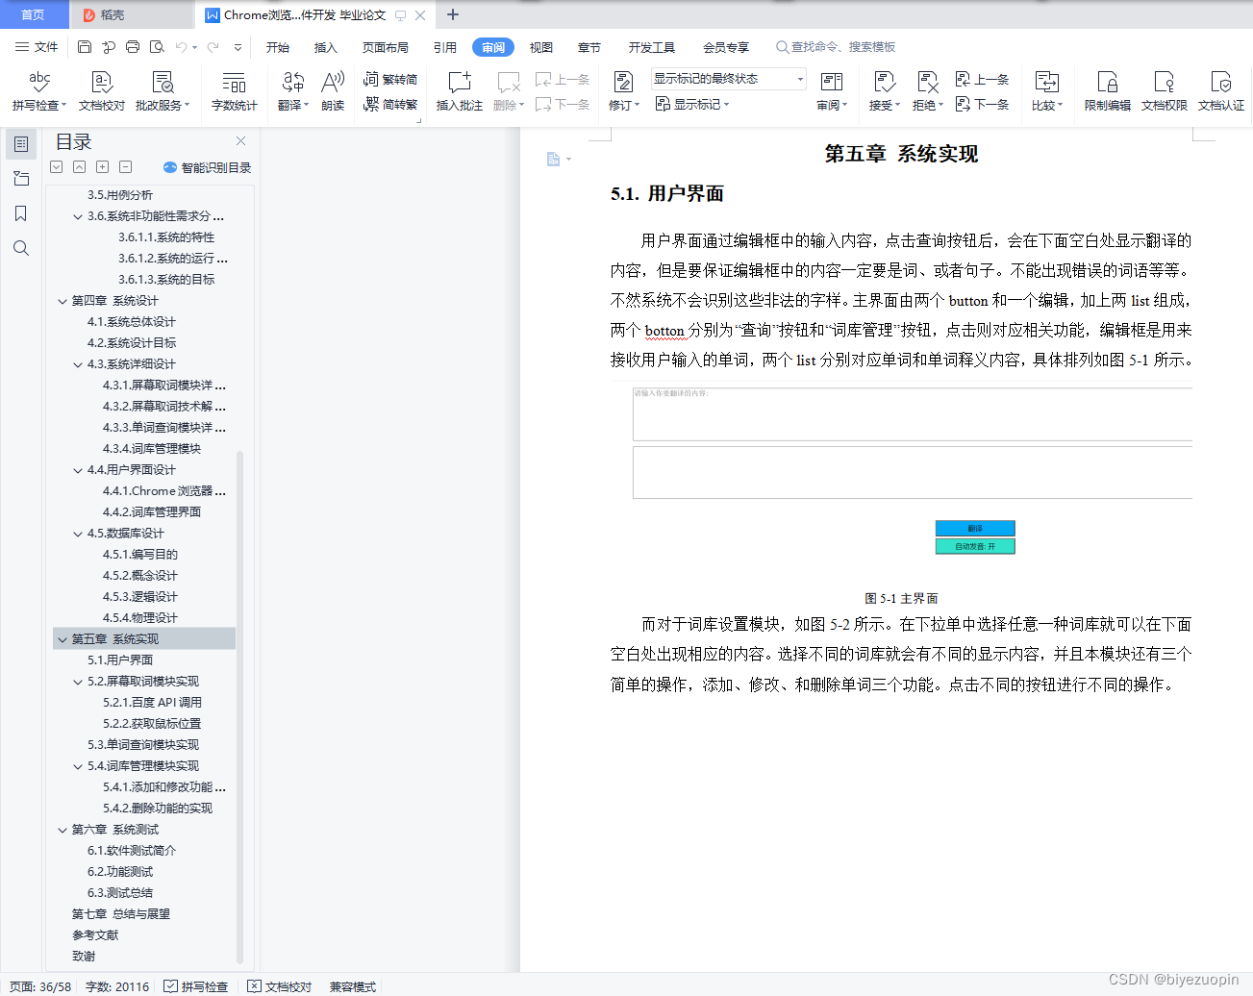Collapse the 第四章 系统设计 tree node
Screen dimensions: 1253x996
(63, 301)
